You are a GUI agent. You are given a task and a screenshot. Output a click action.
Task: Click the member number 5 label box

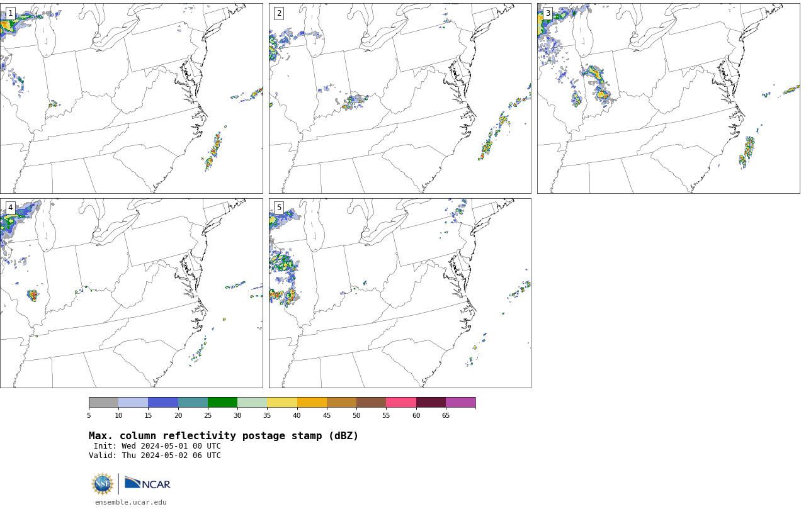[x=279, y=208]
